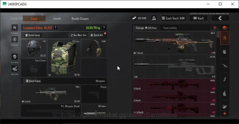Screen dimensions: 239x124
Task: Click the storage list scrollbar thumb
Action: pyautogui.click(x=218, y=34)
